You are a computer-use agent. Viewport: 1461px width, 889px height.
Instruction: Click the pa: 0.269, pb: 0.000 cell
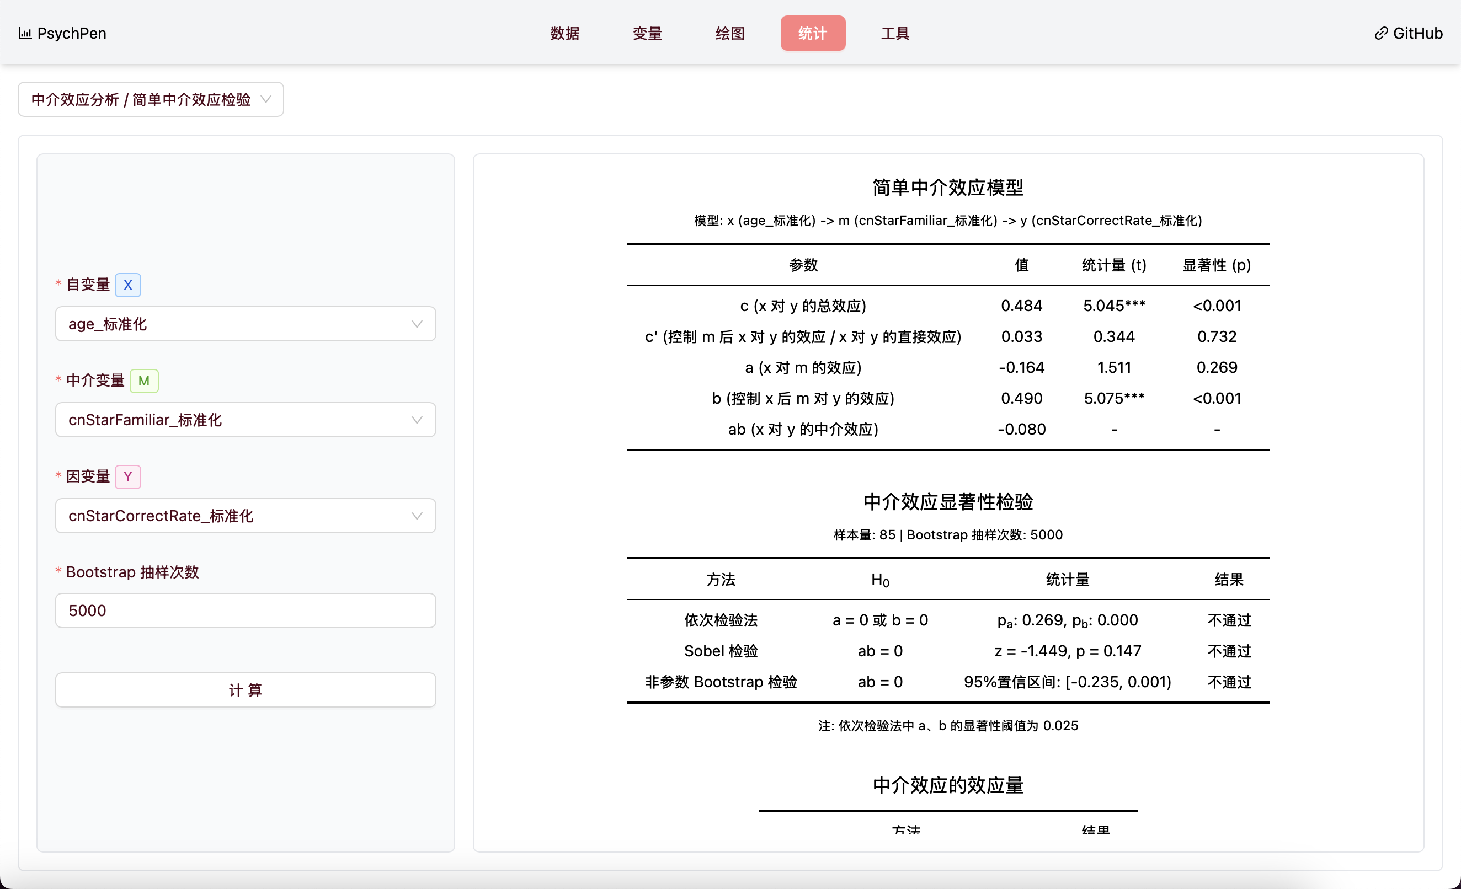point(1067,620)
